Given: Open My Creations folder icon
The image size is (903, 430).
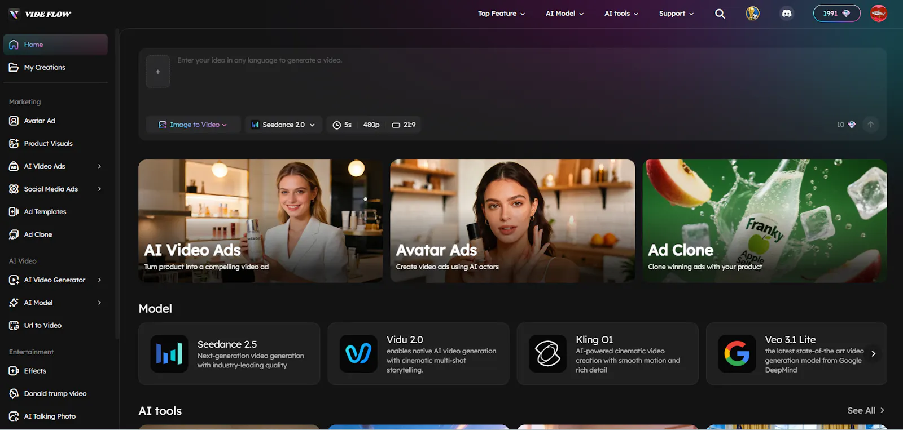Looking at the screenshot, I should pos(14,67).
